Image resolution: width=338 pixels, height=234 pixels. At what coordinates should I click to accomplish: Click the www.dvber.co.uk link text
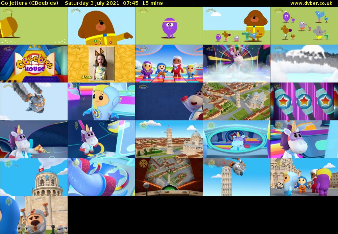[x=311, y=3]
